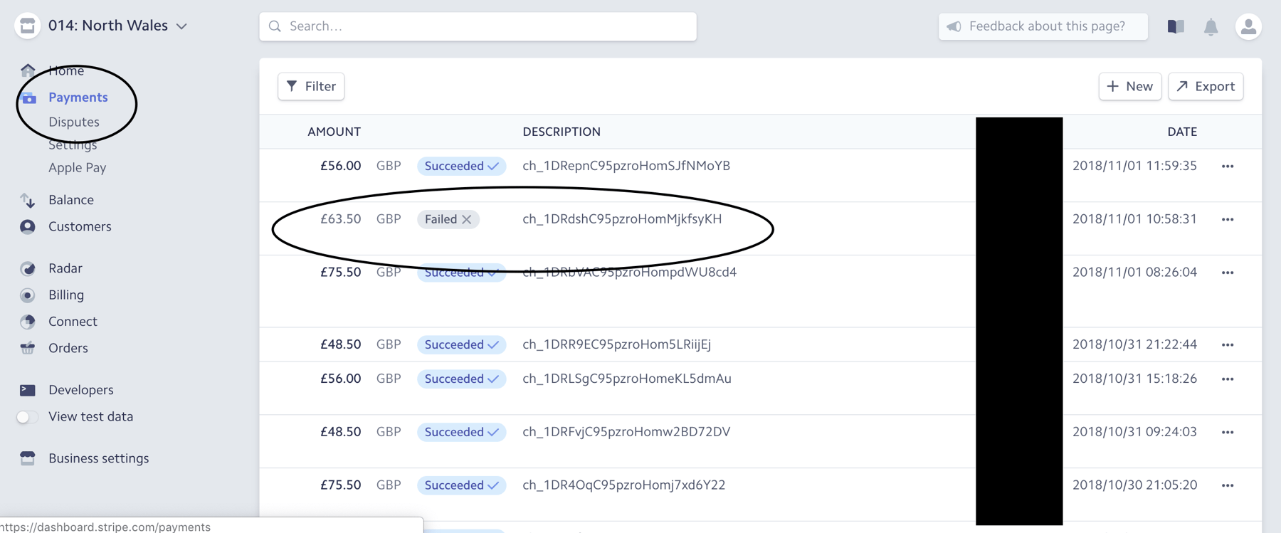
Task: Open payment ch_1DRR9EC95pzroHom5LRiijEj
Action: (616, 344)
